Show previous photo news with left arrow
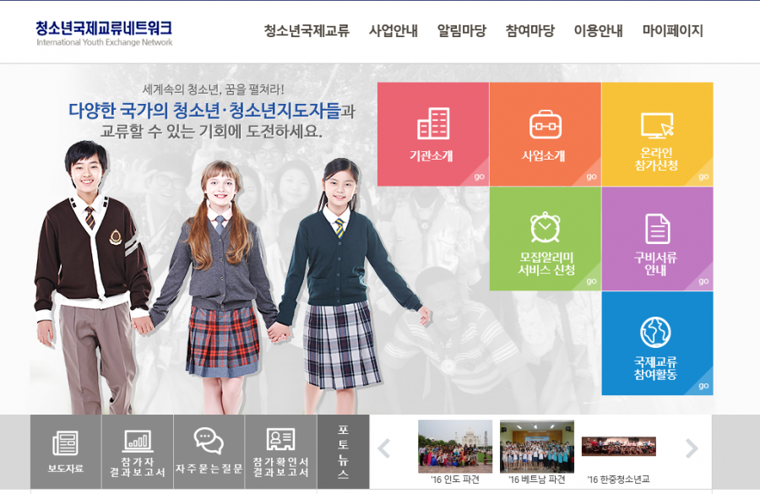 [384, 448]
